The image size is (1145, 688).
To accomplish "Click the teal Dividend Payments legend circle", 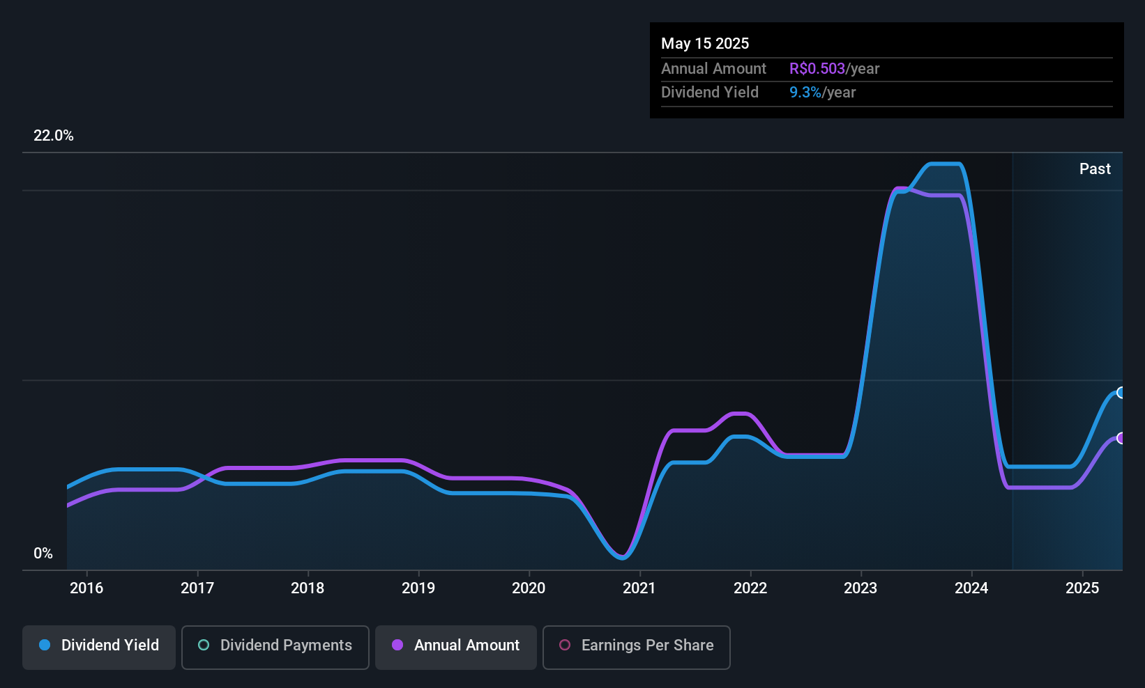I will (x=204, y=645).
